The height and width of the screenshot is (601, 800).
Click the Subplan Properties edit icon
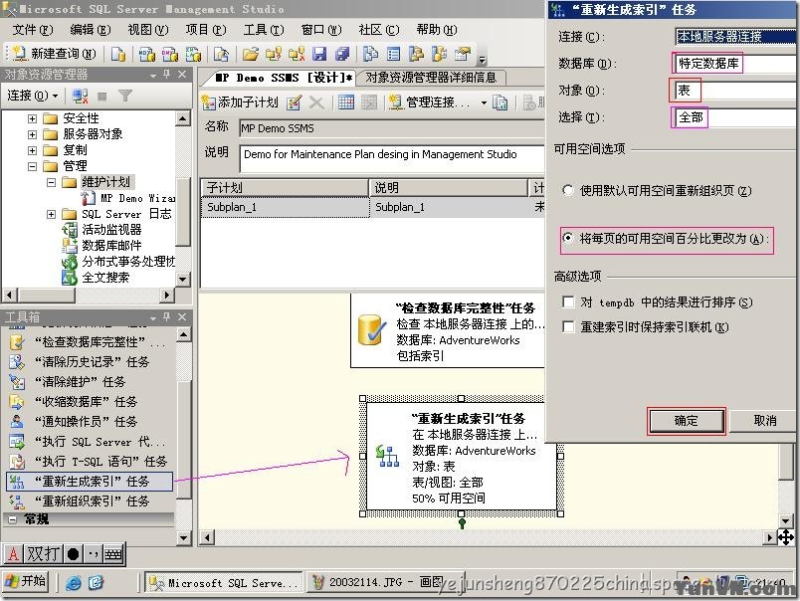(x=294, y=102)
